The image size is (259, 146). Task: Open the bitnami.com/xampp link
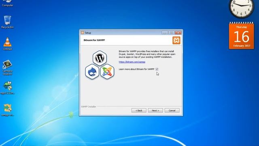coord(132,62)
